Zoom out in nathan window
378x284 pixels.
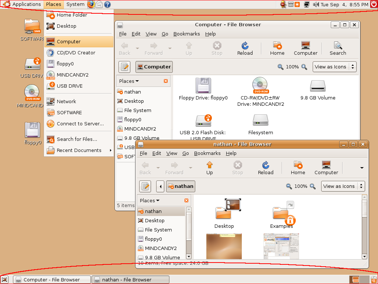point(289,186)
